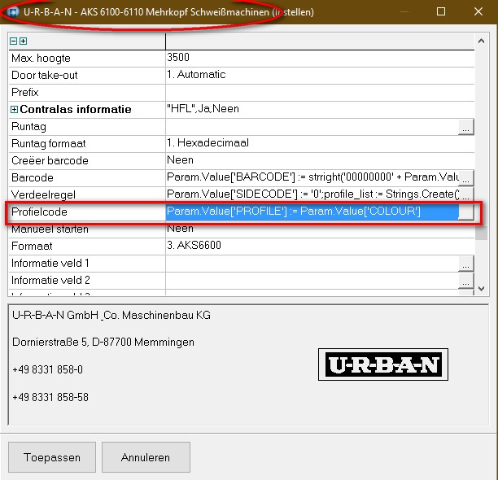Open the Profielcode ellipsis editor button
This screenshot has width=498, height=480.
pos(466,212)
